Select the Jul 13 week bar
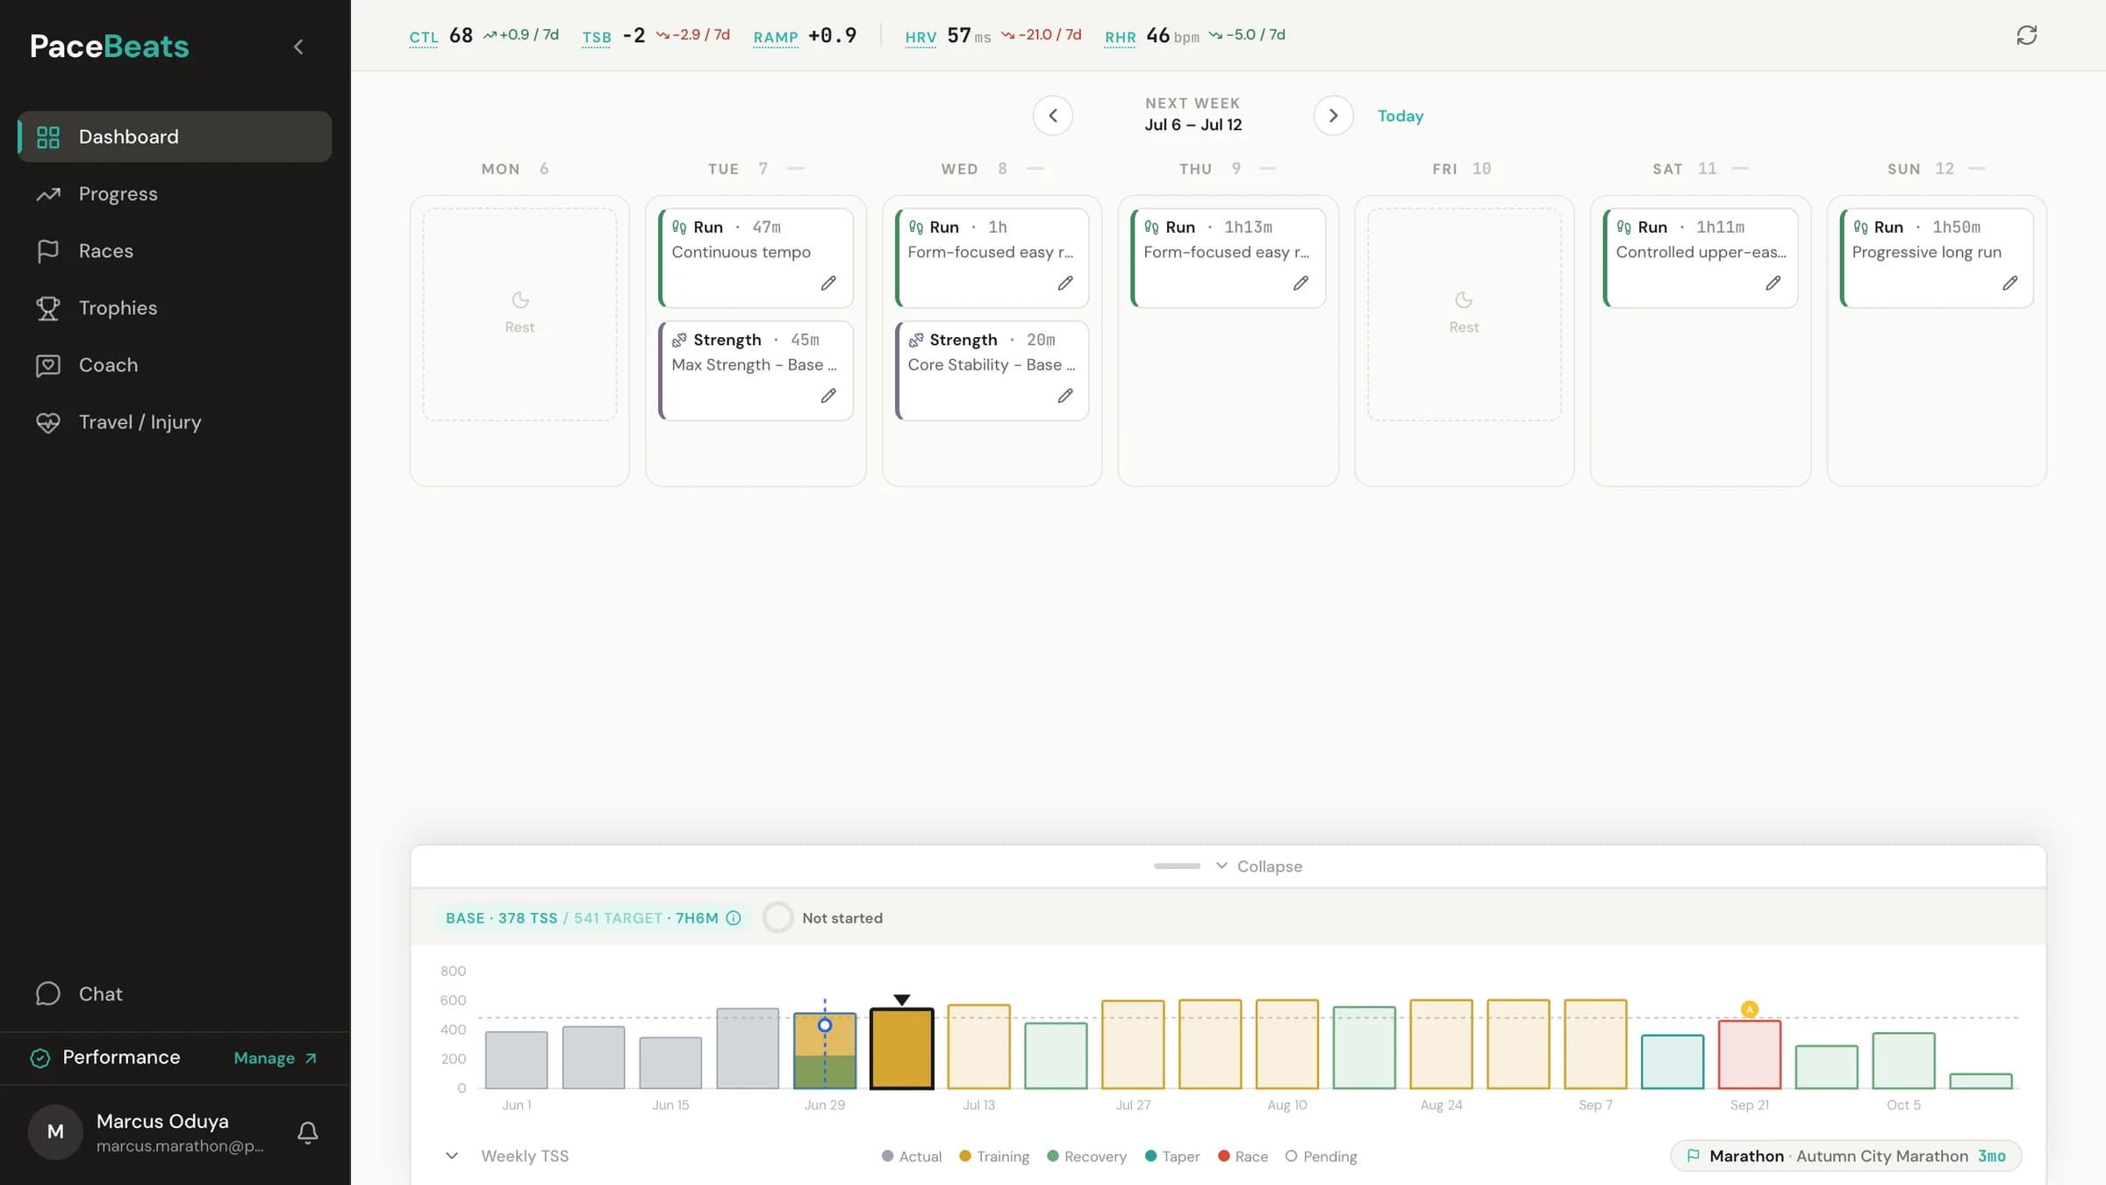The width and height of the screenshot is (2106, 1185). (x=978, y=1046)
